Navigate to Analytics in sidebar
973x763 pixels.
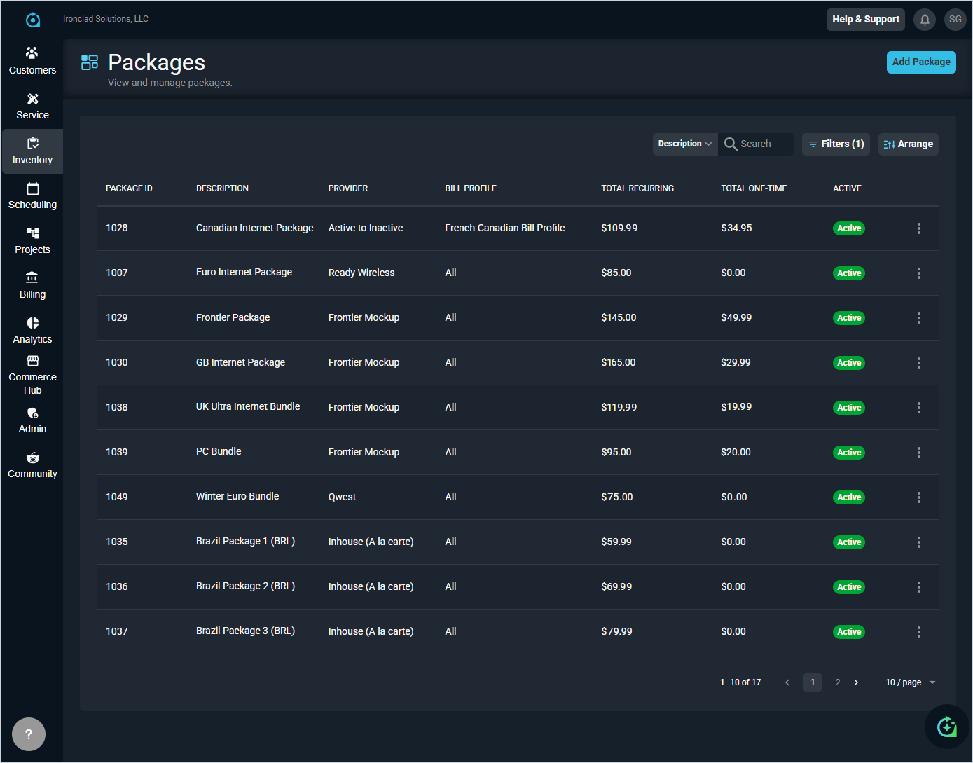(32, 330)
